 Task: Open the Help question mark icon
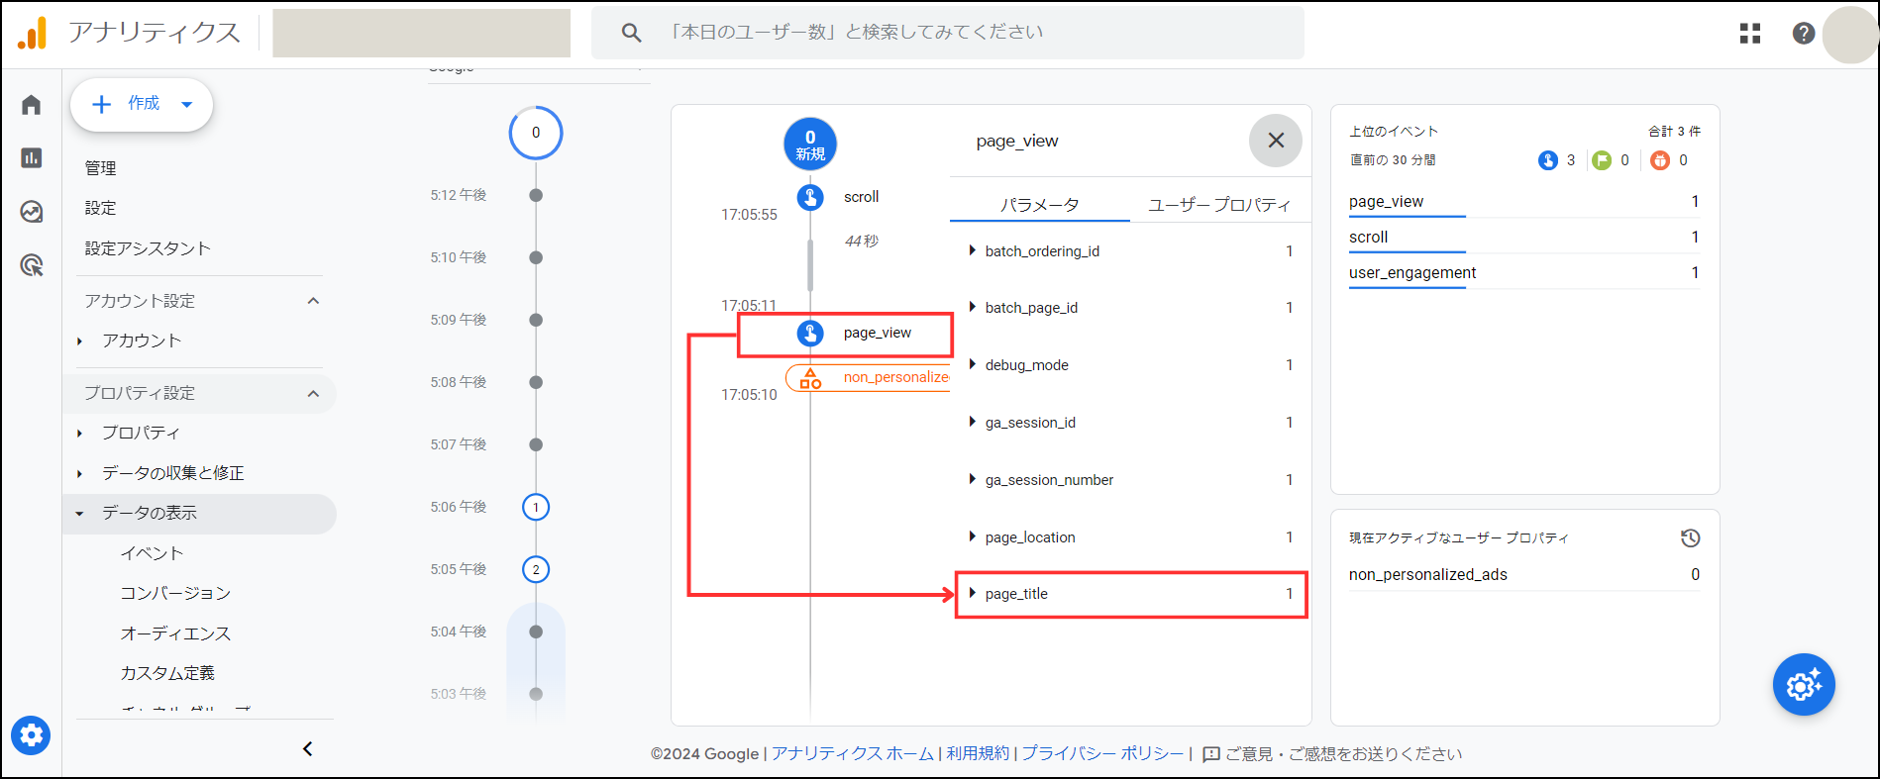click(1804, 34)
